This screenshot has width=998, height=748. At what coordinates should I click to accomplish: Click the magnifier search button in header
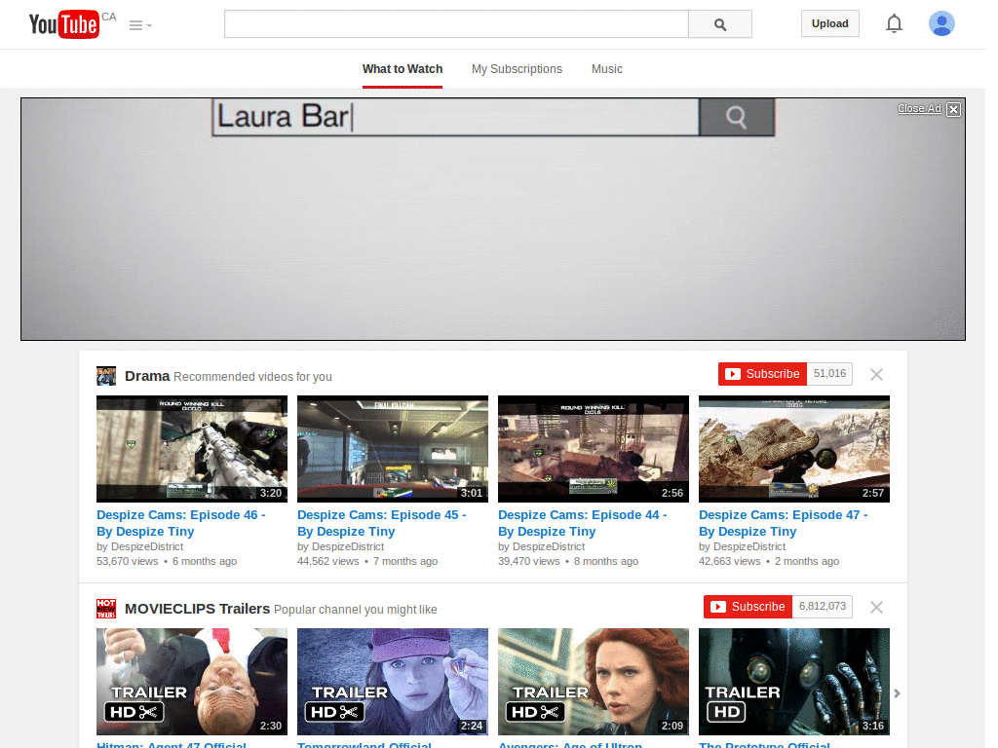click(720, 24)
